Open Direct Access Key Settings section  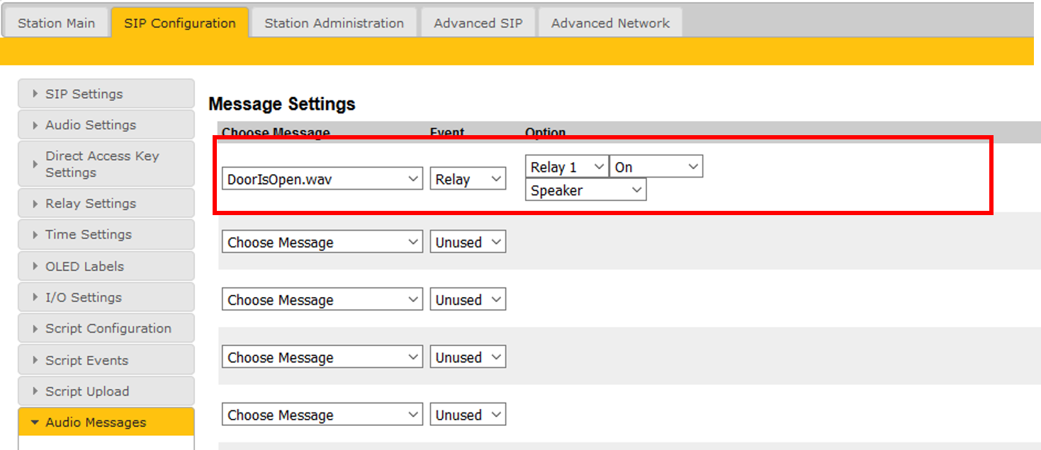pos(106,164)
